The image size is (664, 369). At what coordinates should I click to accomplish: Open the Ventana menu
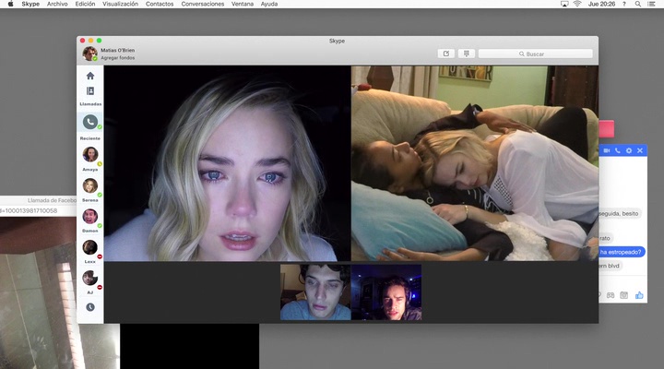click(243, 4)
